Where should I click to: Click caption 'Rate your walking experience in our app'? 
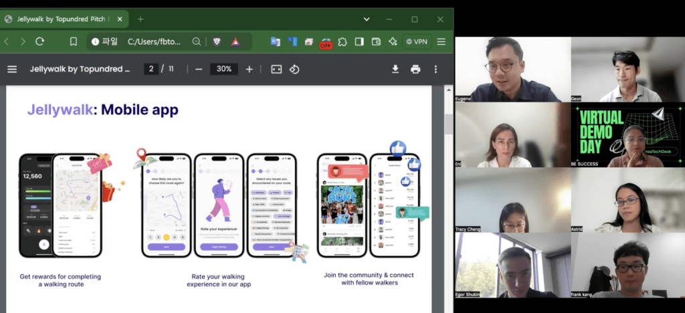(219, 280)
